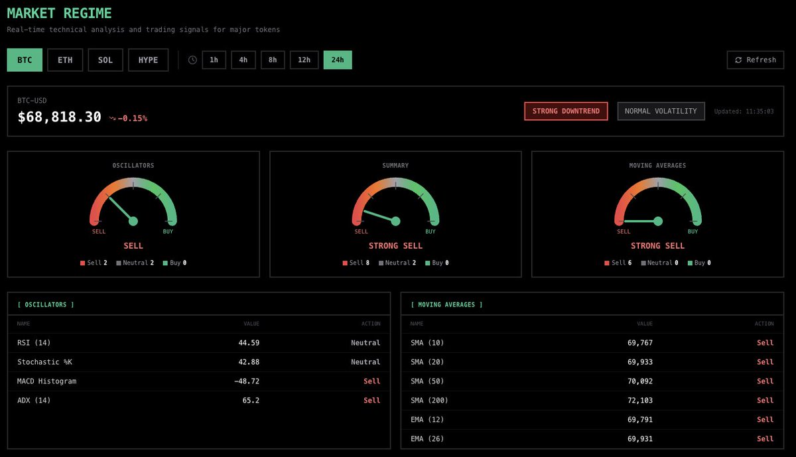Image resolution: width=796 pixels, height=457 pixels.
Task: Select the ADX (14) row
Action: 199,401
